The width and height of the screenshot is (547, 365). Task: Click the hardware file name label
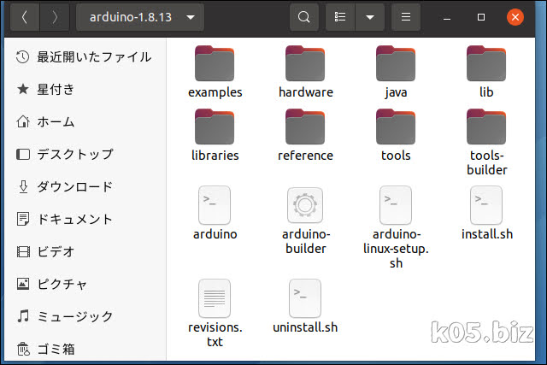tap(306, 92)
